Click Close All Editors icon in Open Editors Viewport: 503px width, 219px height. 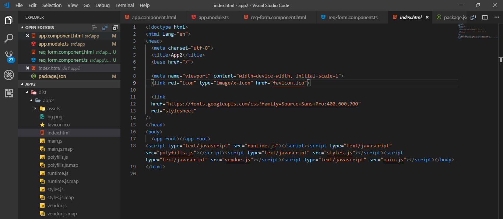pos(115,28)
